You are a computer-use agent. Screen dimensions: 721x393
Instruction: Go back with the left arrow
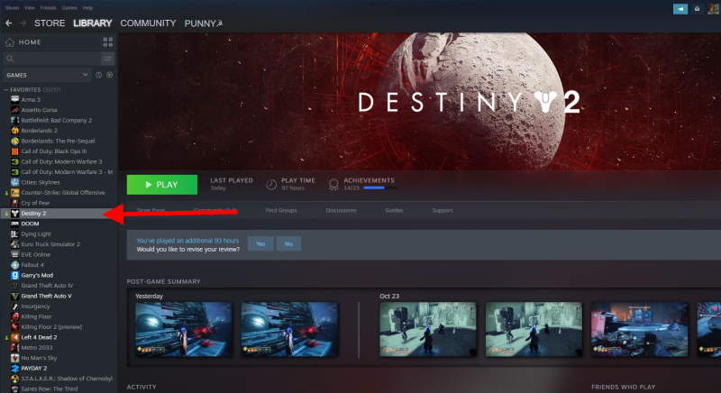point(9,23)
